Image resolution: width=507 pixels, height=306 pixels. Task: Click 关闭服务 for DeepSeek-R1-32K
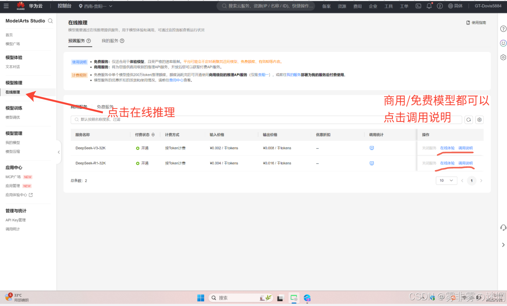(x=429, y=163)
